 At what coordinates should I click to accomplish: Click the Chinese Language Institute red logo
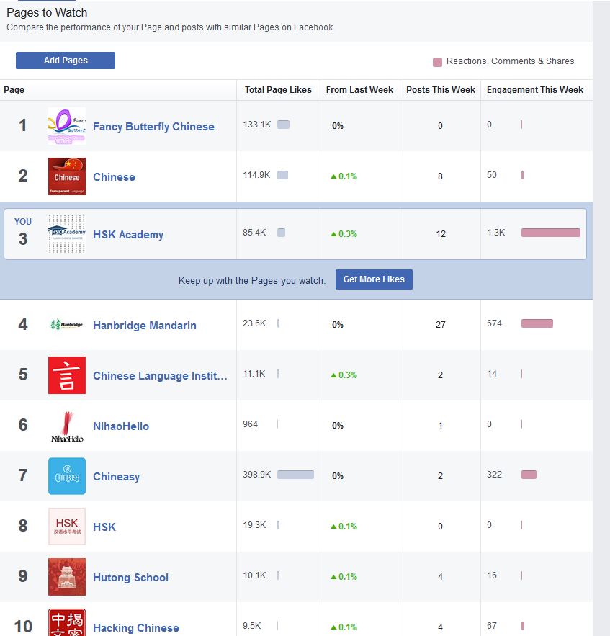click(66, 375)
